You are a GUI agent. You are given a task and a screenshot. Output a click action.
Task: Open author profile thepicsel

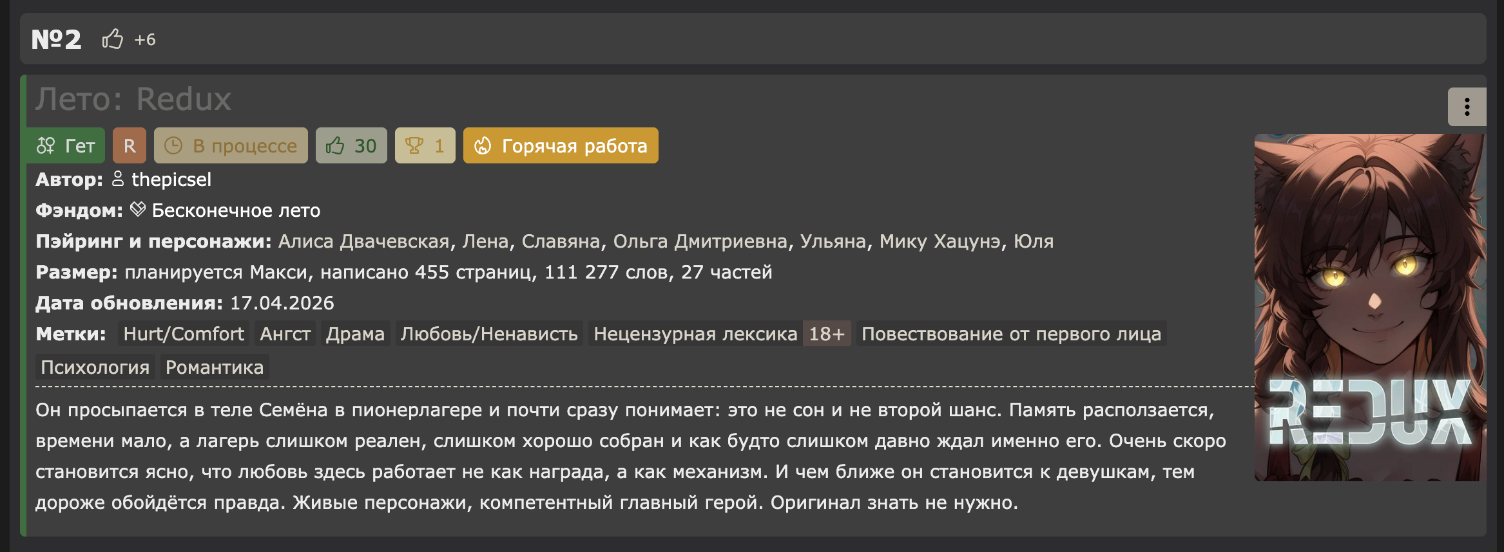point(171,179)
